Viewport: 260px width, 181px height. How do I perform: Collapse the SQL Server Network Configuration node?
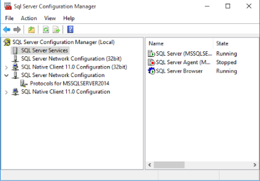coord(6,76)
